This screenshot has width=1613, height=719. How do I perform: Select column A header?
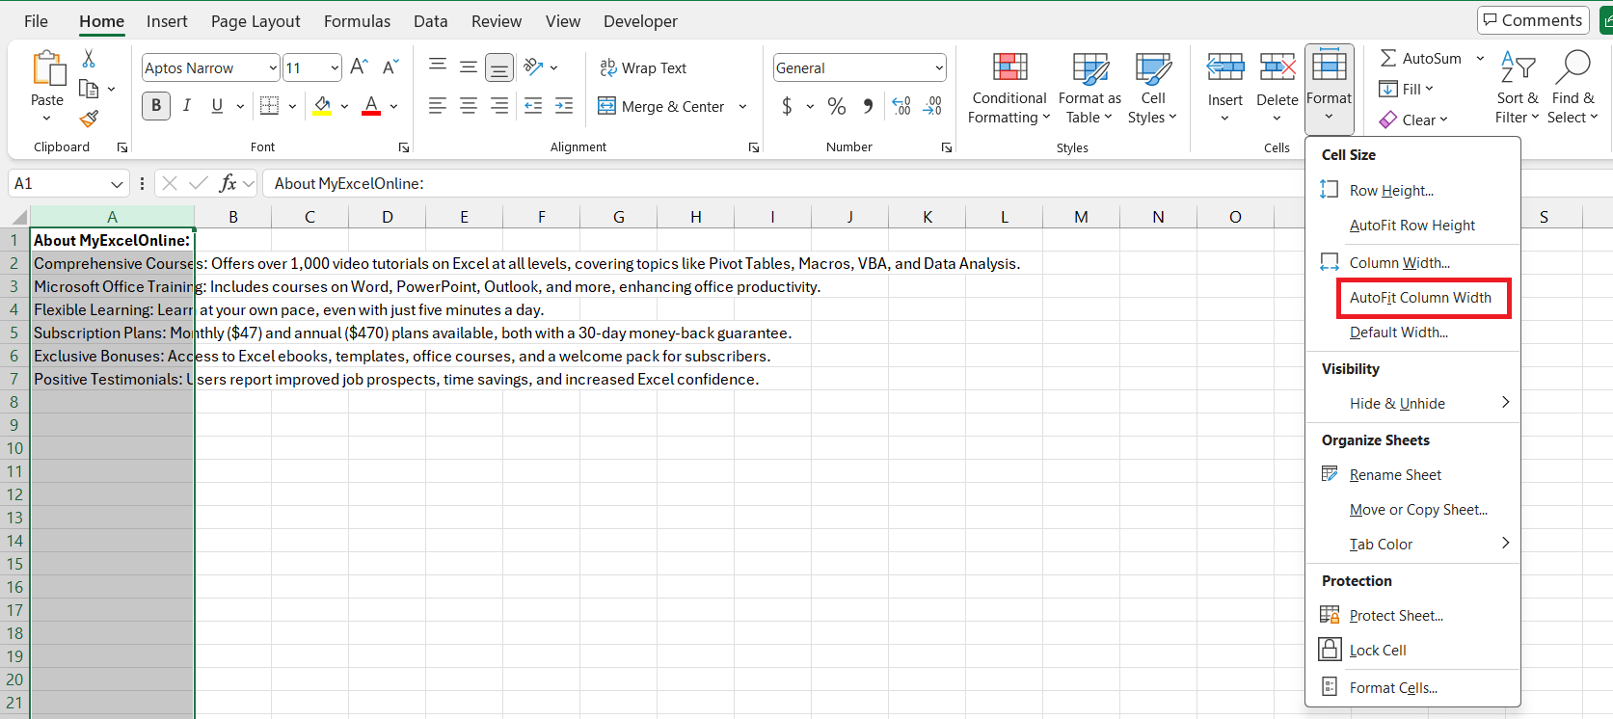click(x=112, y=217)
